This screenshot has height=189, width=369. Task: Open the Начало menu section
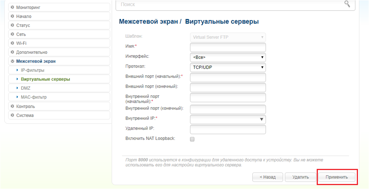24,16
